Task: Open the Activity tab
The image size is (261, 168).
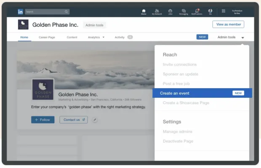Action: (120, 37)
